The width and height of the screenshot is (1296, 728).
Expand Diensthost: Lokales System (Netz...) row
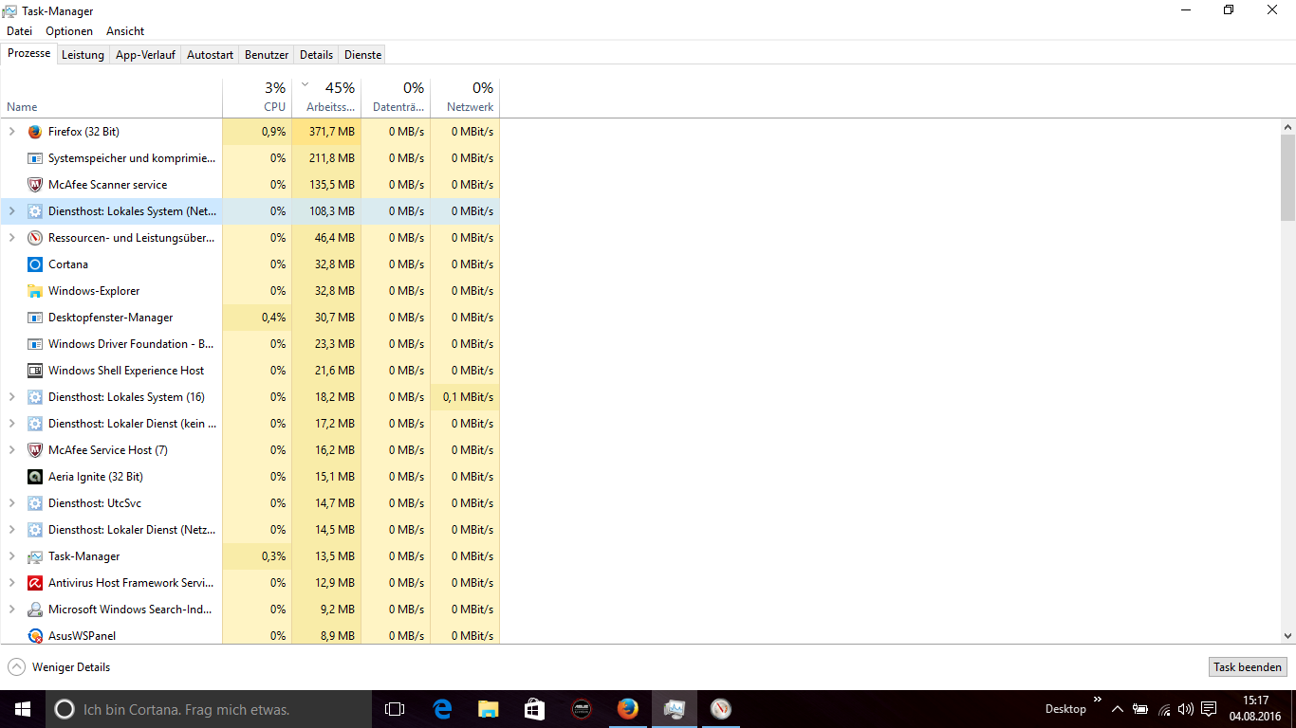coord(11,211)
